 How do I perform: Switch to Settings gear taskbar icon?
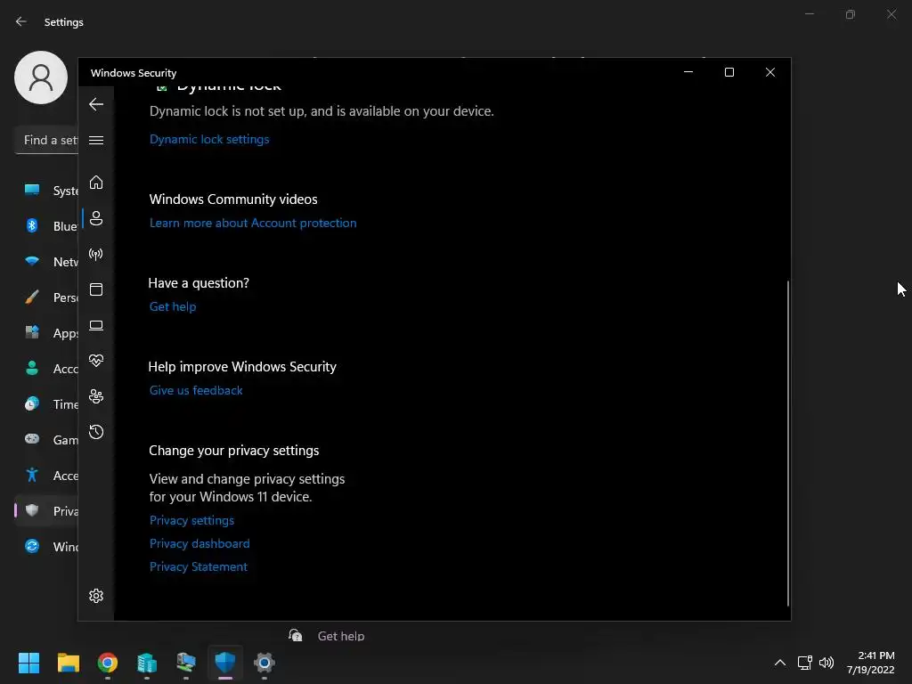(x=264, y=663)
